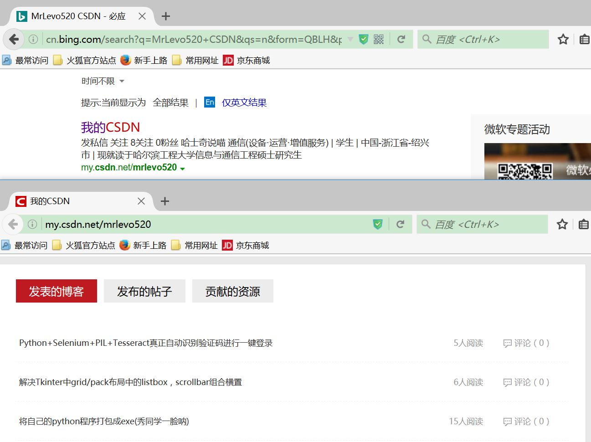Viewport: 591px width, 442px height.
Task: Reload the my.csdn.net page
Action: pos(400,224)
